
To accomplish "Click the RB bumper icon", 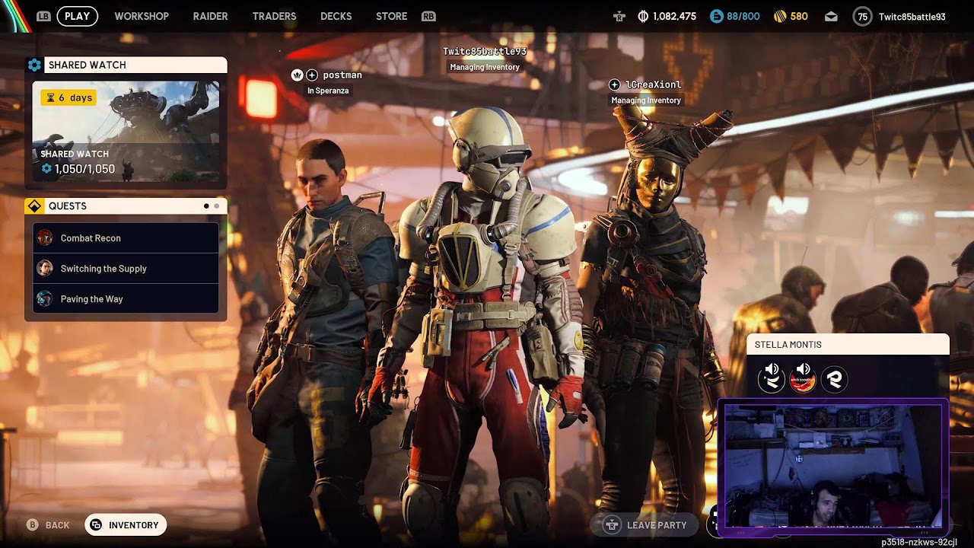I will (x=428, y=16).
